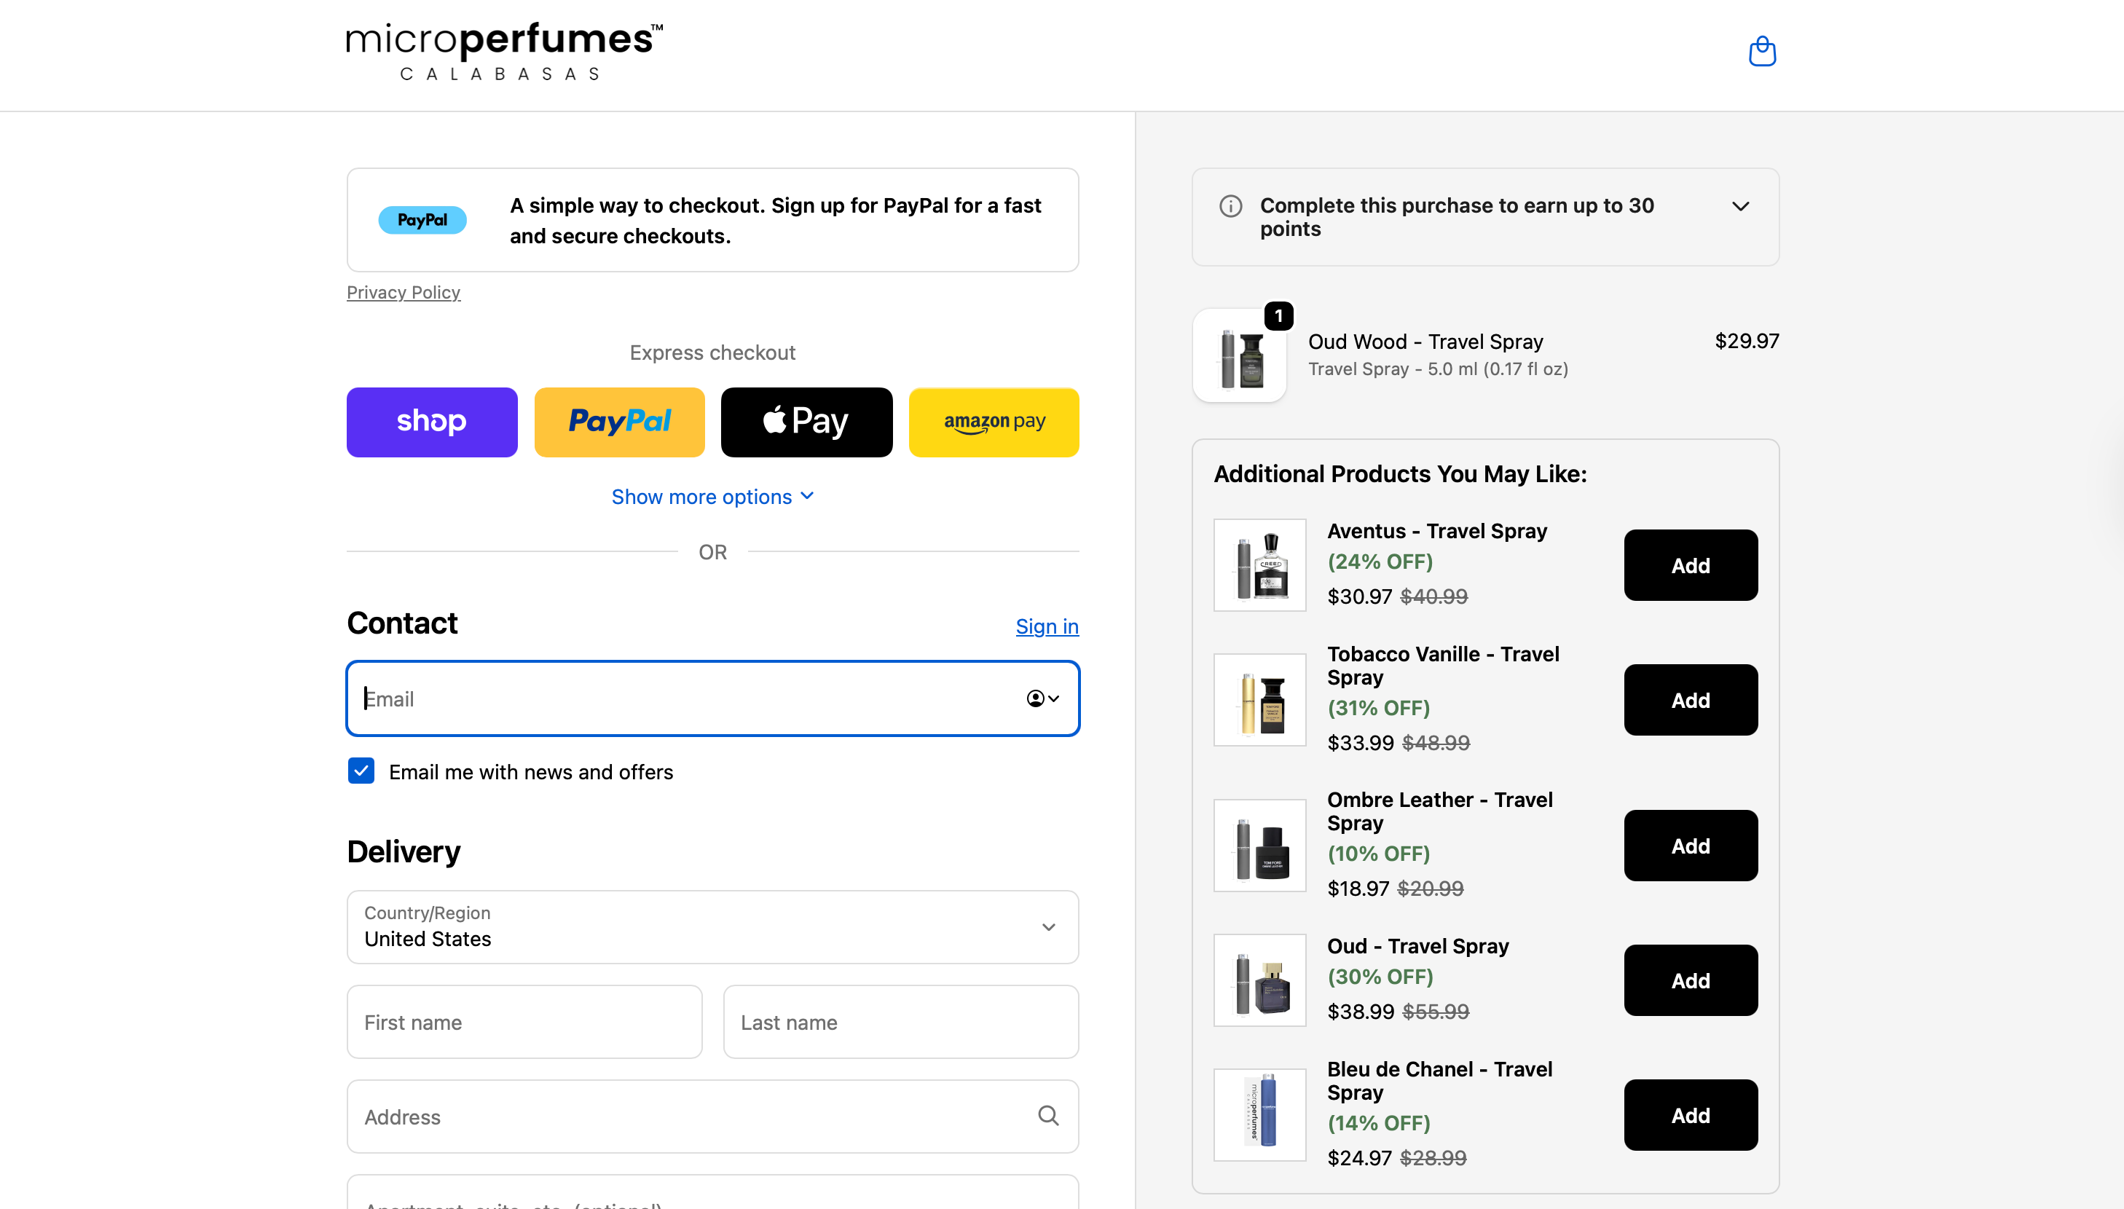The height and width of the screenshot is (1209, 2124).
Task: Pay with Apple Pay
Action: (806, 421)
